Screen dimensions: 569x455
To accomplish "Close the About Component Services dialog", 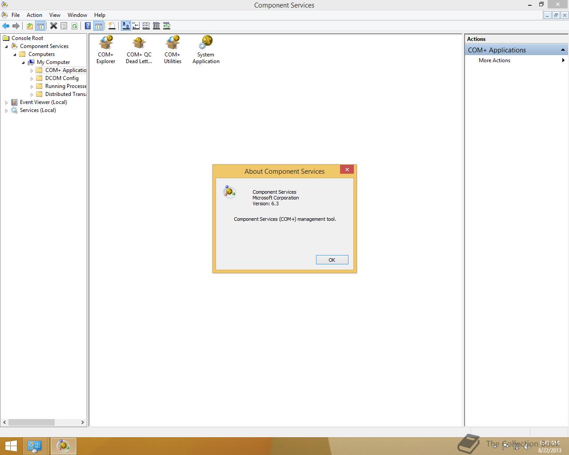I will (347, 170).
